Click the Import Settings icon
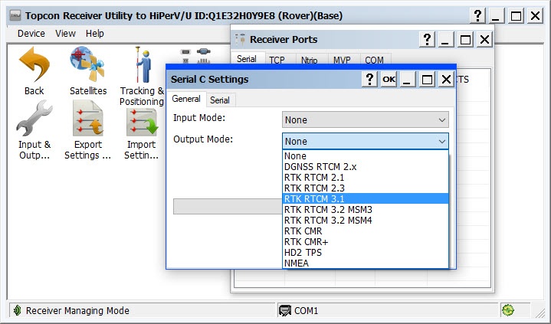 [141, 121]
